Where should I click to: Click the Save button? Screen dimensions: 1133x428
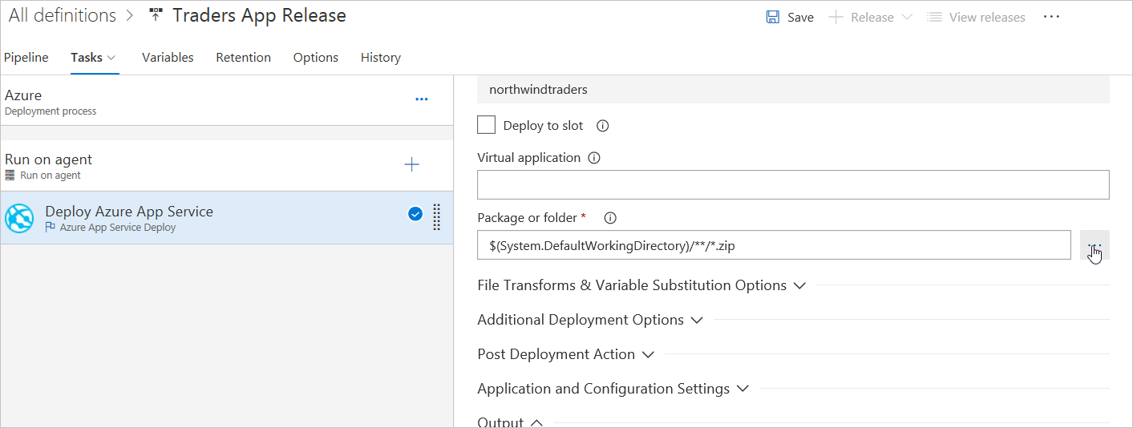click(x=790, y=17)
